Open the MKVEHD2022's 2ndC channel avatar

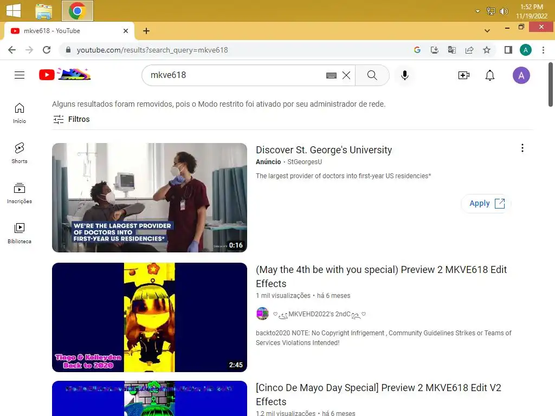(262, 314)
